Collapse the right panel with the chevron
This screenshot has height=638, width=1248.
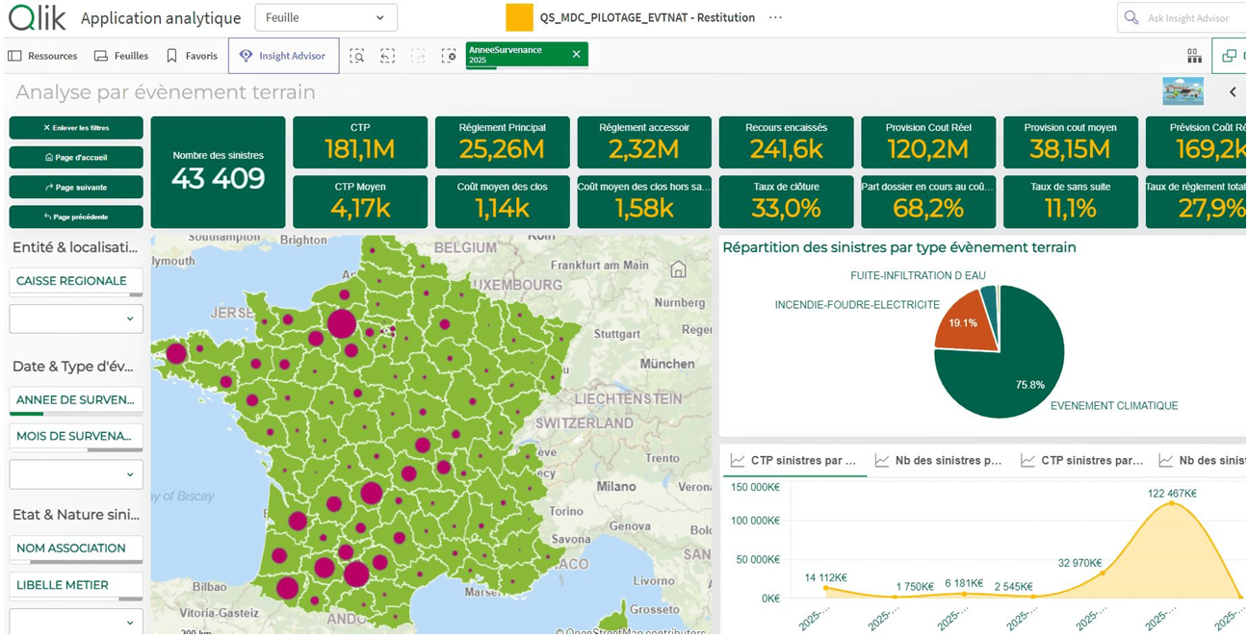[1234, 91]
